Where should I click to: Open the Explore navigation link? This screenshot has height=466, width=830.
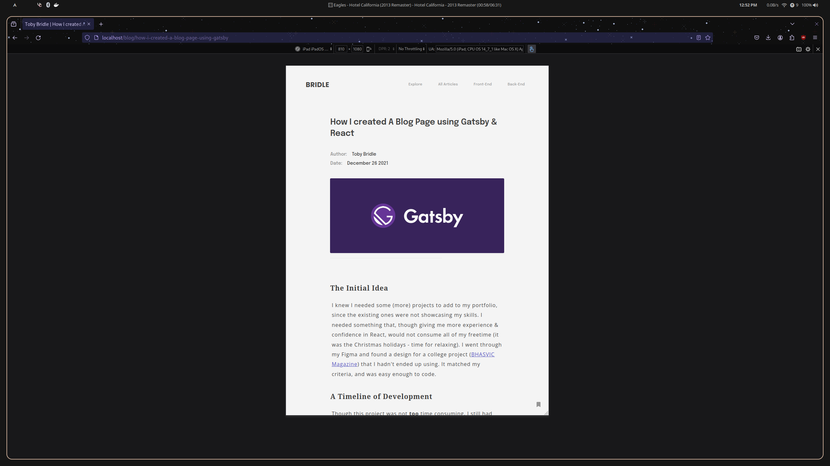tap(415, 84)
